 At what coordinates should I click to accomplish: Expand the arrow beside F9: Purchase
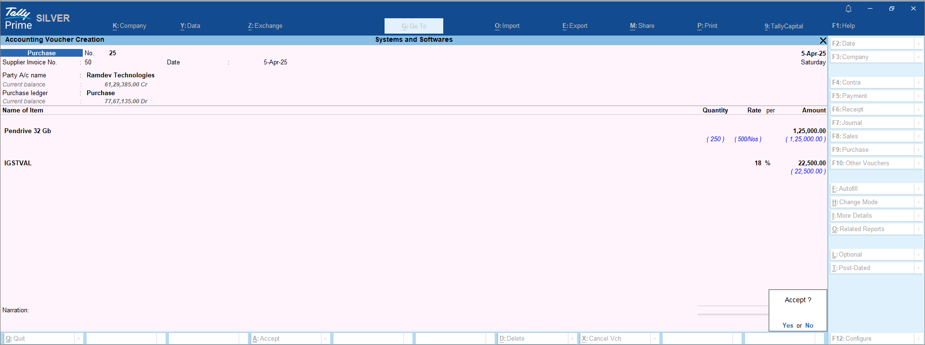point(918,150)
